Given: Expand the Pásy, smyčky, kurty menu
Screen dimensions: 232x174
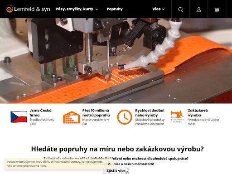Looking at the screenshot, I should 77,9.
